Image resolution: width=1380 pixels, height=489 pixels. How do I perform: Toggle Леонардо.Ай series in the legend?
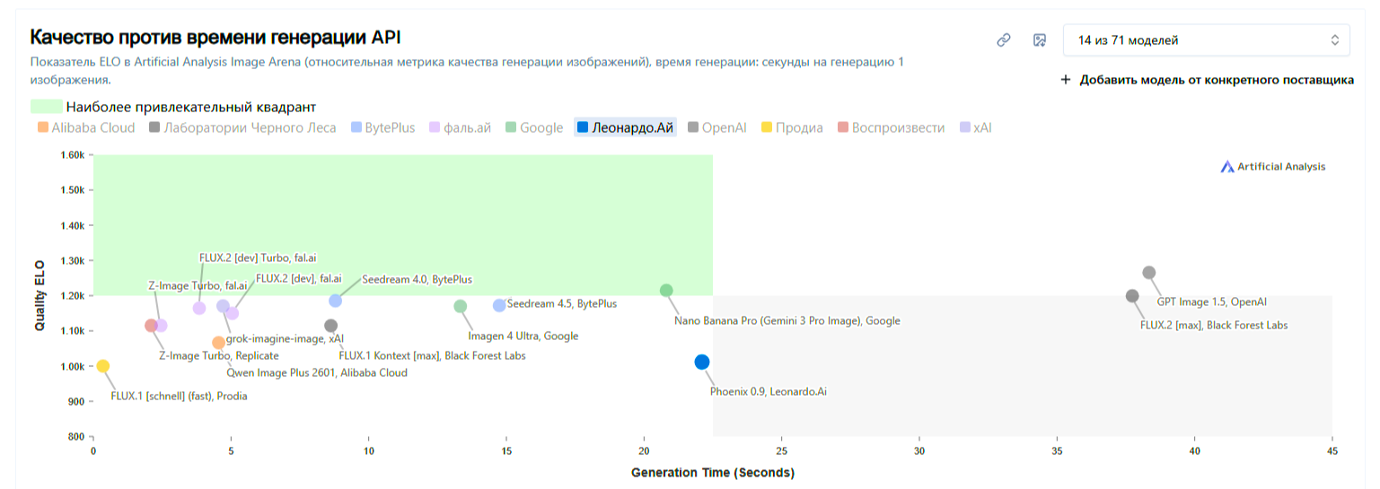click(626, 128)
